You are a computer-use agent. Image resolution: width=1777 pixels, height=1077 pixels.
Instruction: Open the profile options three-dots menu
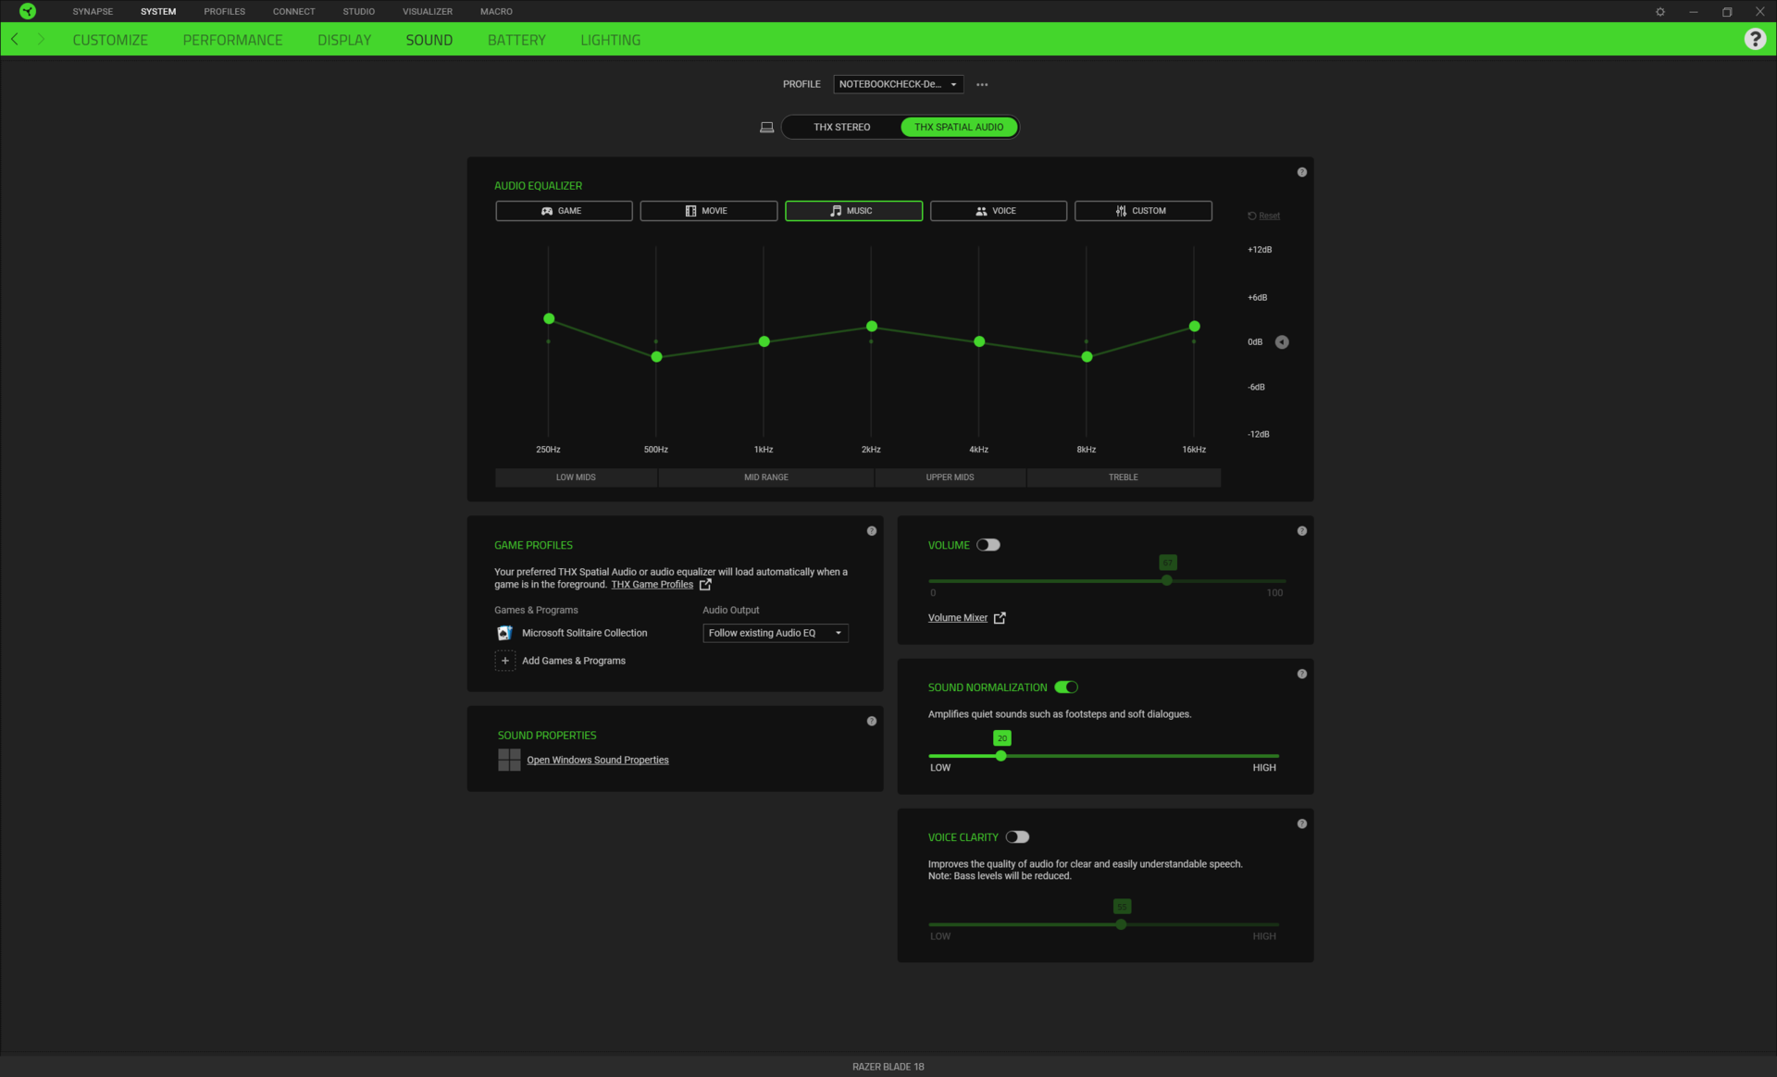point(982,84)
